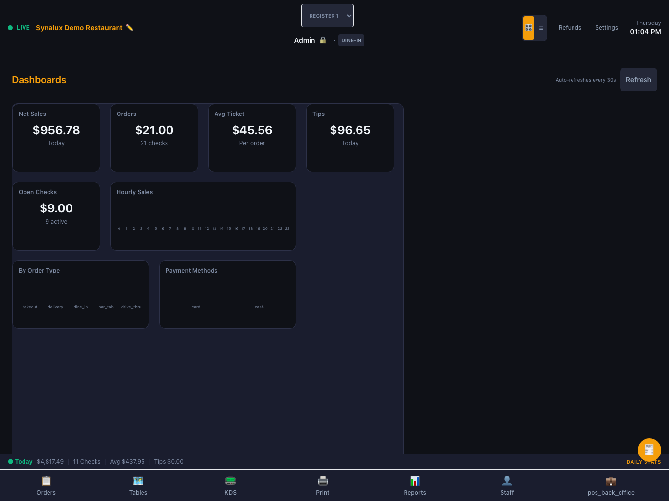Click the Refresh button
669x501 pixels.
(639, 80)
